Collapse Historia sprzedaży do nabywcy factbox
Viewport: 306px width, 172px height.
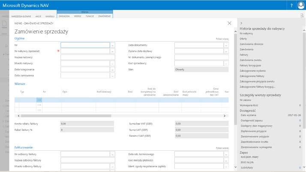pyautogui.click(x=262, y=29)
